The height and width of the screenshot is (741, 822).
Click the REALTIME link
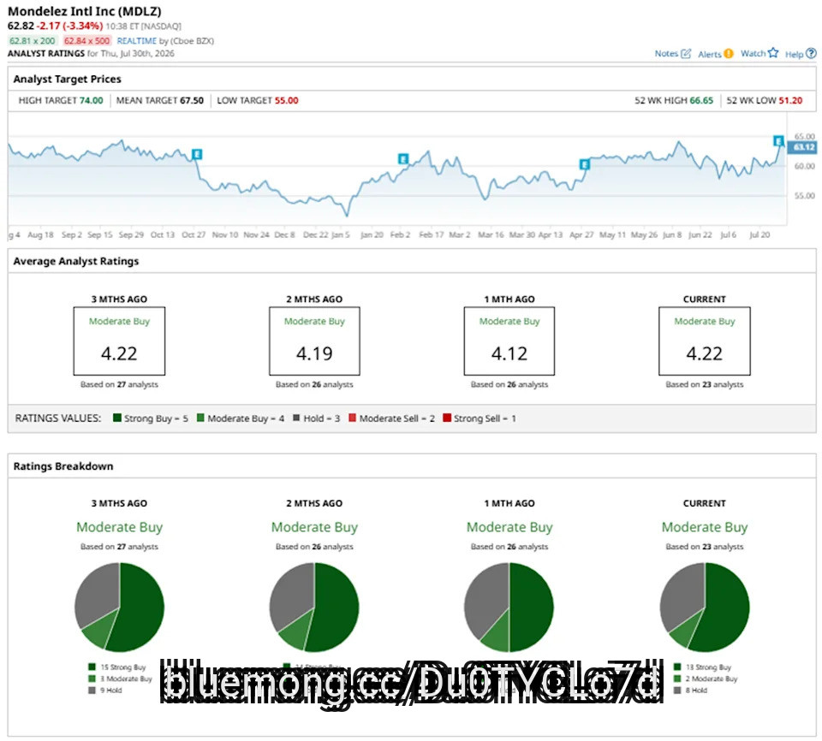click(137, 41)
